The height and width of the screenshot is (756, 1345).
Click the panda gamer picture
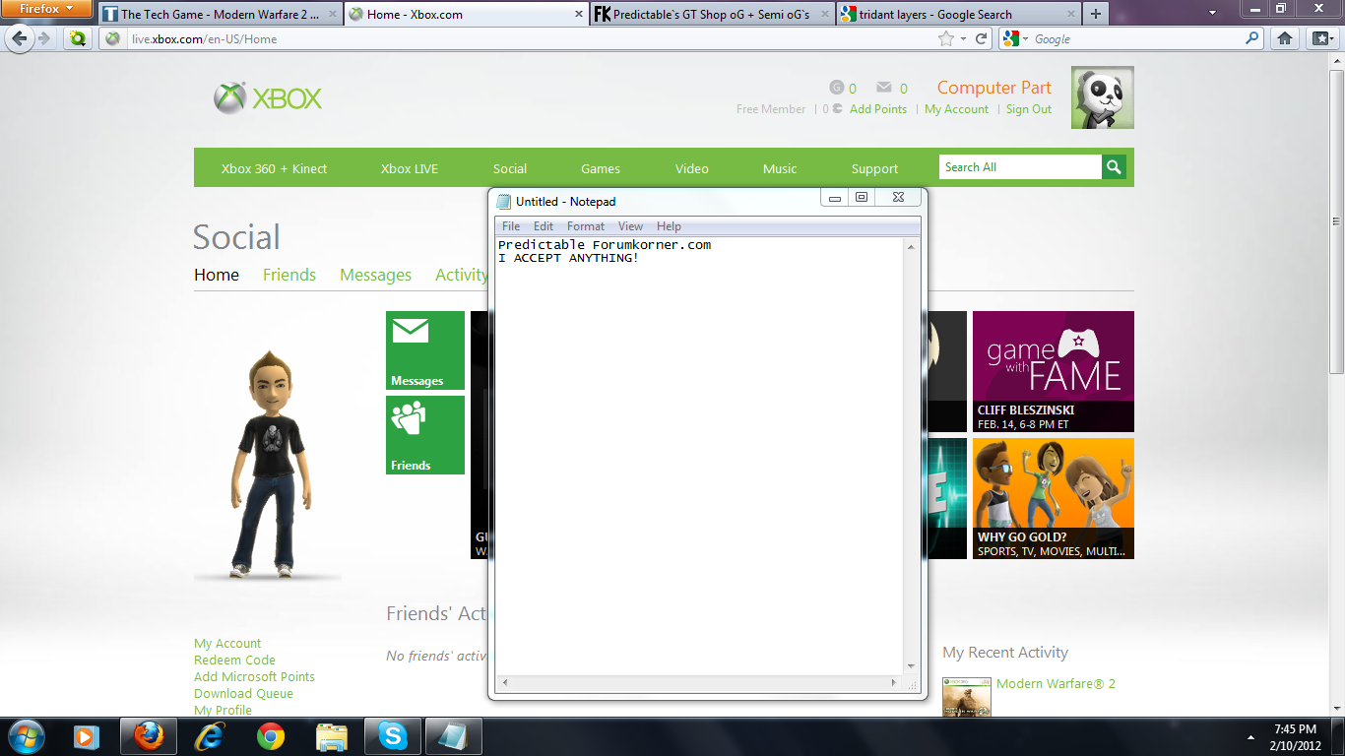tap(1103, 97)
